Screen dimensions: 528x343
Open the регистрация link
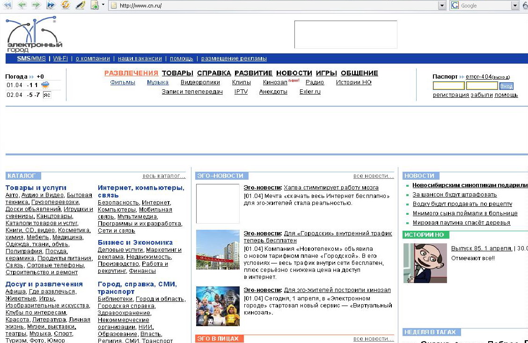451,95
